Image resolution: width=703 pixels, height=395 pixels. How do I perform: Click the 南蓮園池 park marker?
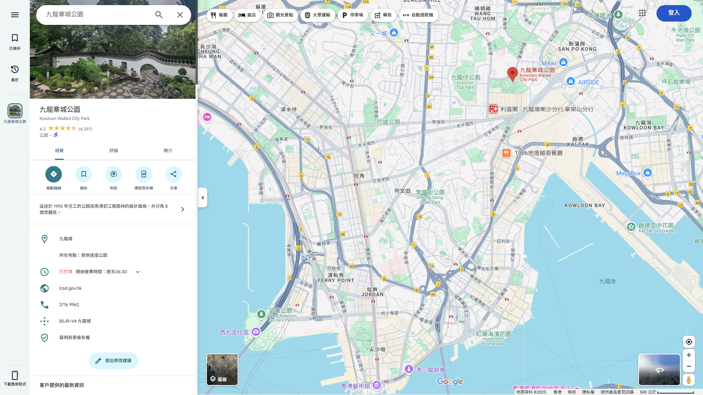618,15
